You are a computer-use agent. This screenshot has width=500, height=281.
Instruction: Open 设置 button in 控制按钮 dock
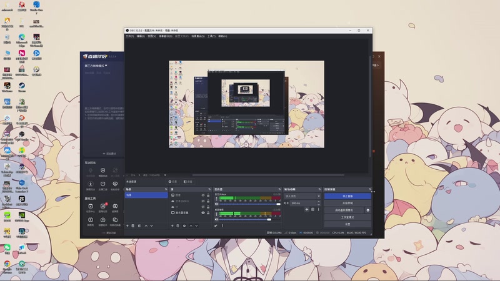tap(347, 224)
